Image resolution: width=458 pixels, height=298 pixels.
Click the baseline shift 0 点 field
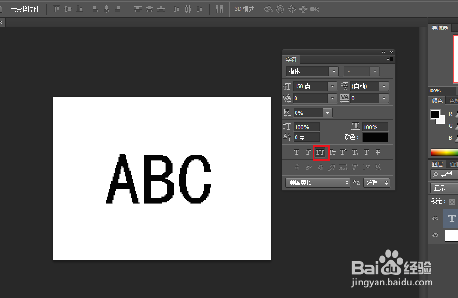(x=307, y=137)
